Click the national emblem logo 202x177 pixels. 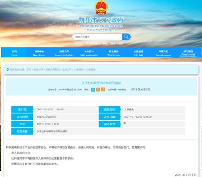click(100, 7)
